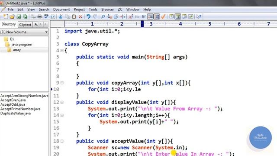This screenshot has width=277, height=156.
Task: Open the Edit menu
Action: [20, 10]
